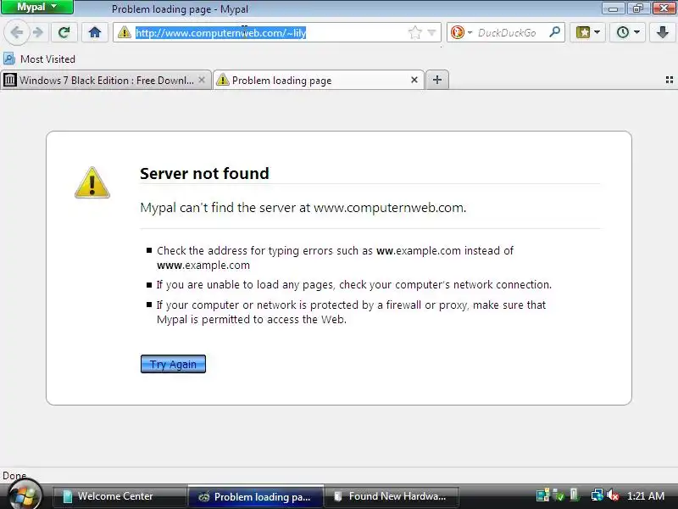The height and width of the screenshot is (509, 678).
Task: Click the 'Mypal can't find the server' message
Action: point(303,208)
